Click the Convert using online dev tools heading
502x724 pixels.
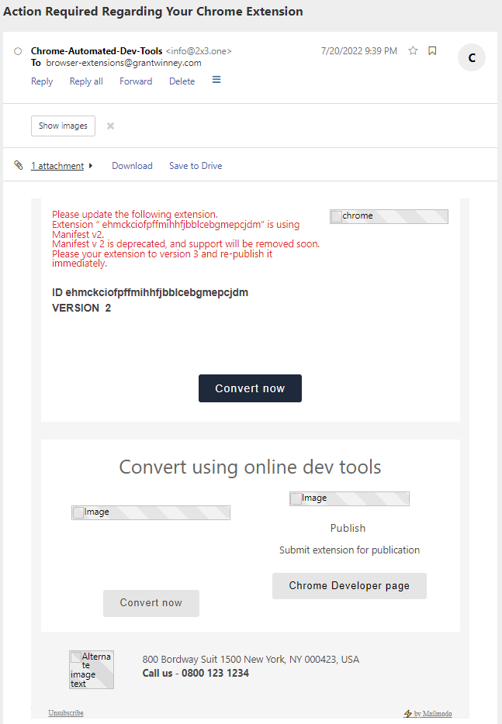click(250, 467)
